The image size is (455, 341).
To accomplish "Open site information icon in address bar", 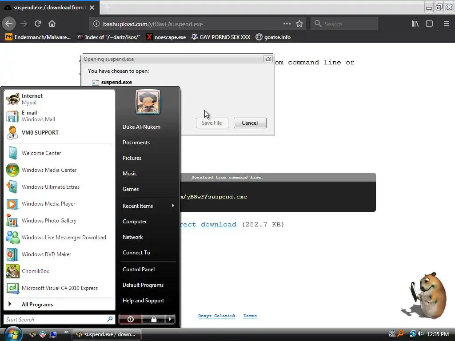I will tap(96, 24).
